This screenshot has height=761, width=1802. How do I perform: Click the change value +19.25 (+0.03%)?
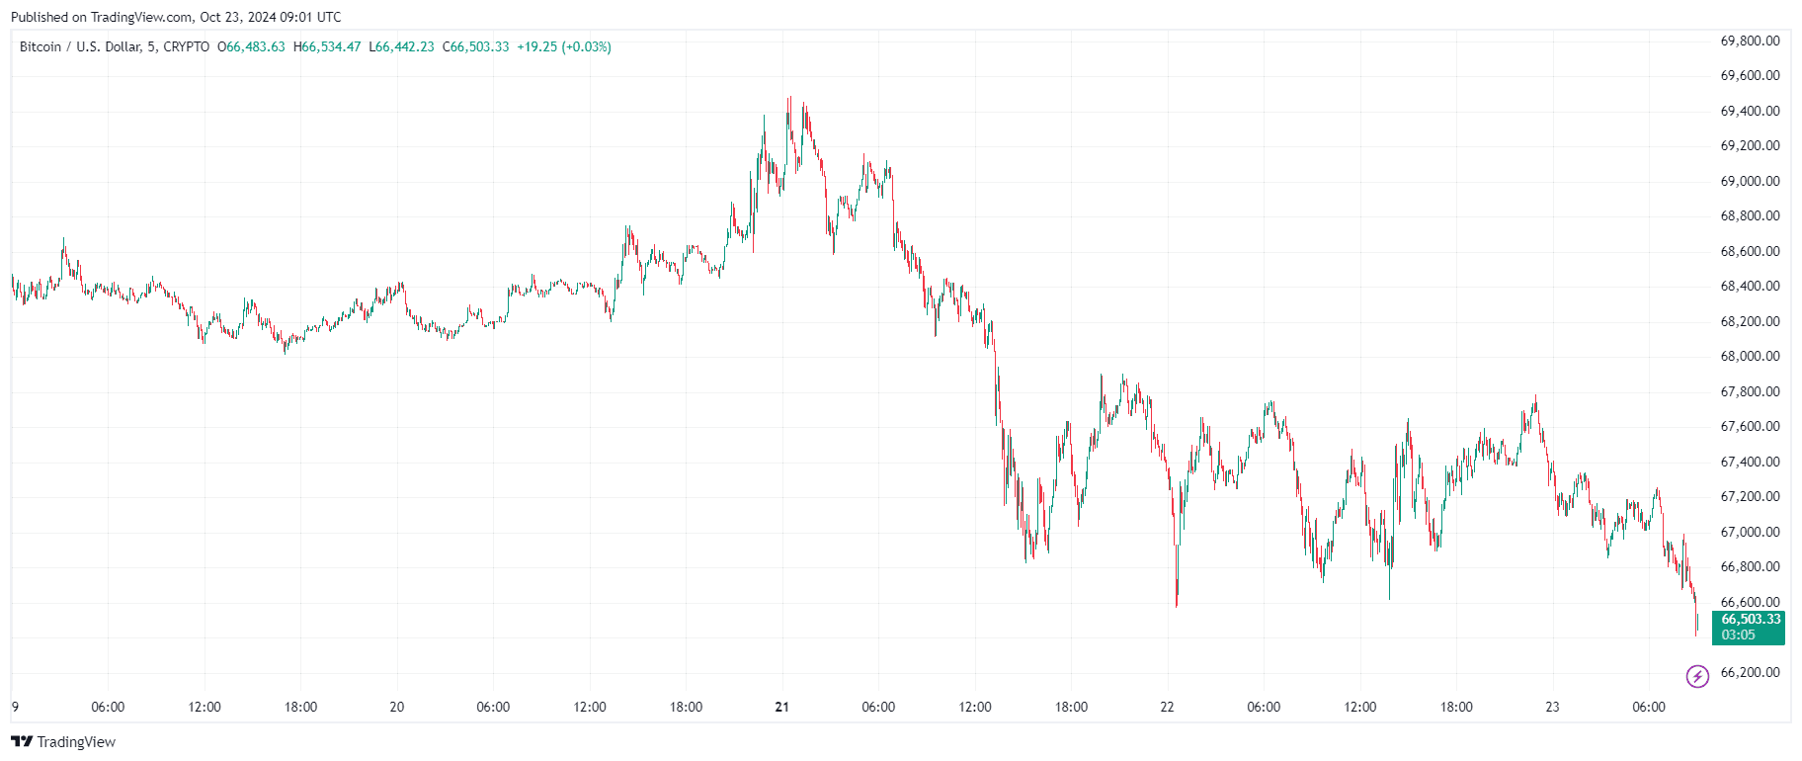[564, 46]
